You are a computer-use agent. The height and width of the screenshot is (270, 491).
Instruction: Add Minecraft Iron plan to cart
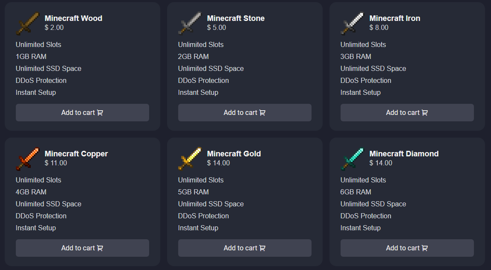[x=407, y=113]
